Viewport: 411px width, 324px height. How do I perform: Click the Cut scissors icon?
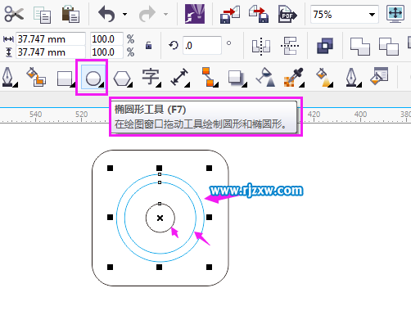coord(14,14)
